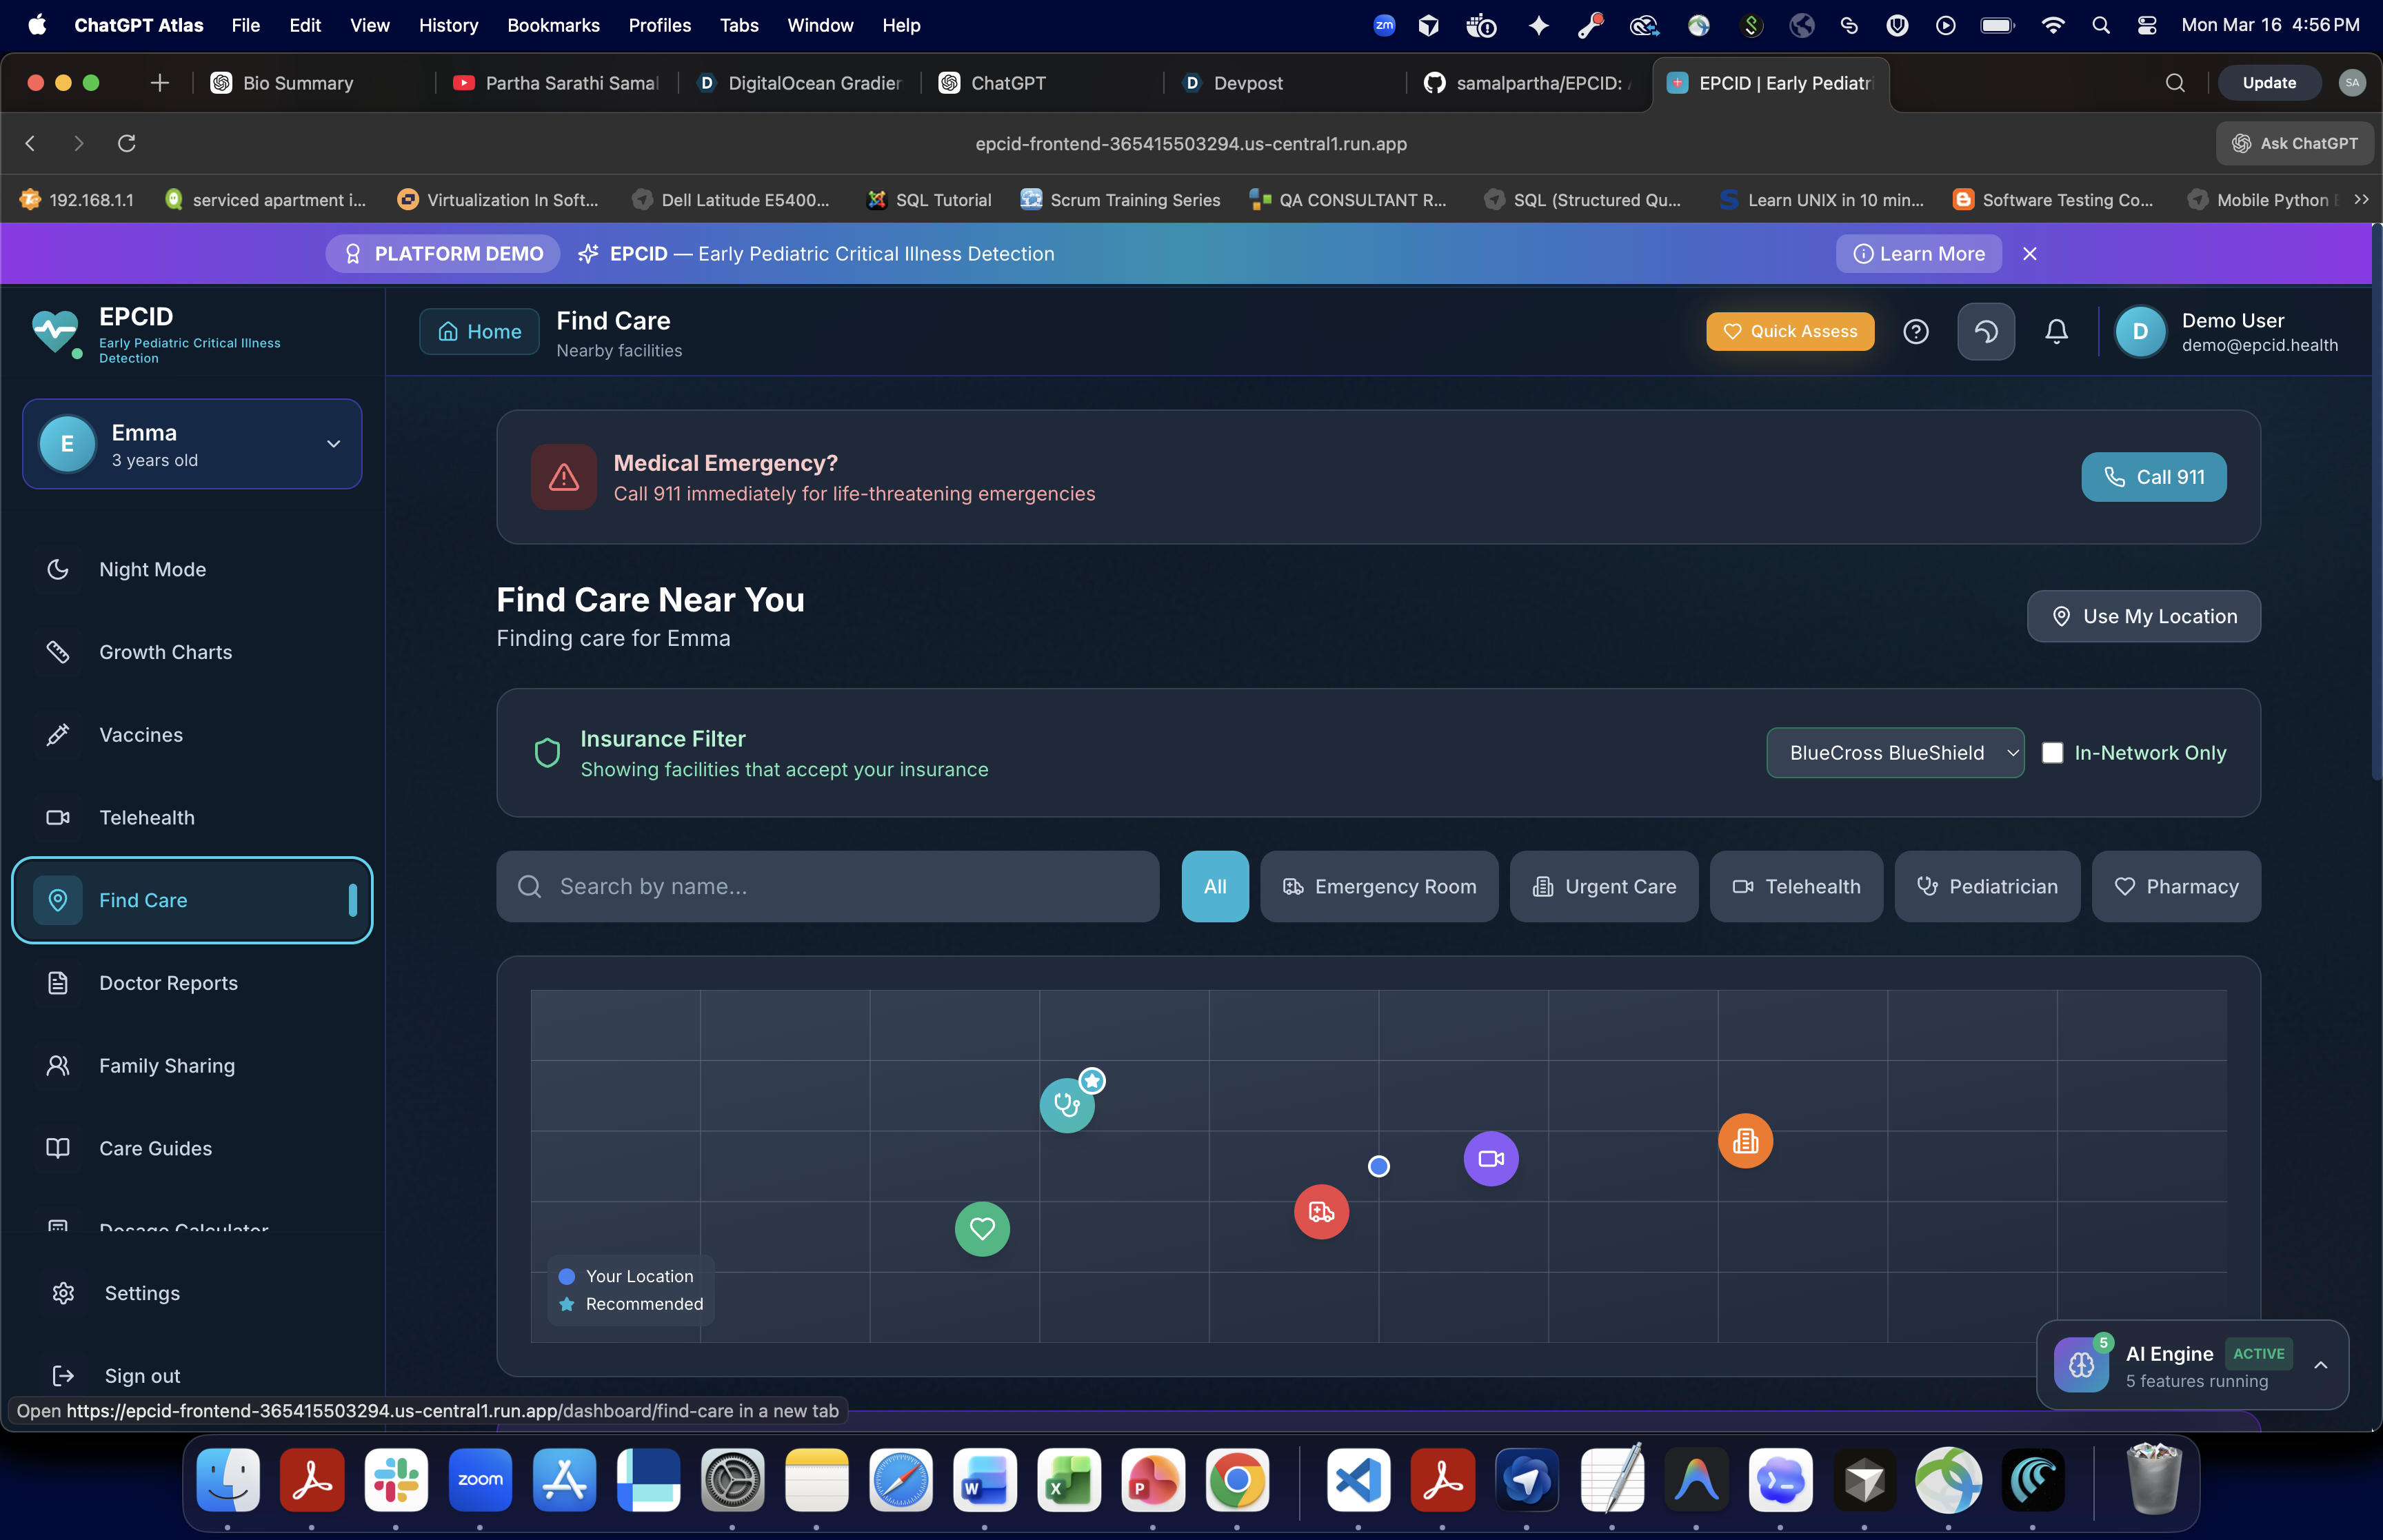The image size is (2383, 1540).
Task: Enable the In-Network Only checkbox
Action: click(x=2052, y=753)
